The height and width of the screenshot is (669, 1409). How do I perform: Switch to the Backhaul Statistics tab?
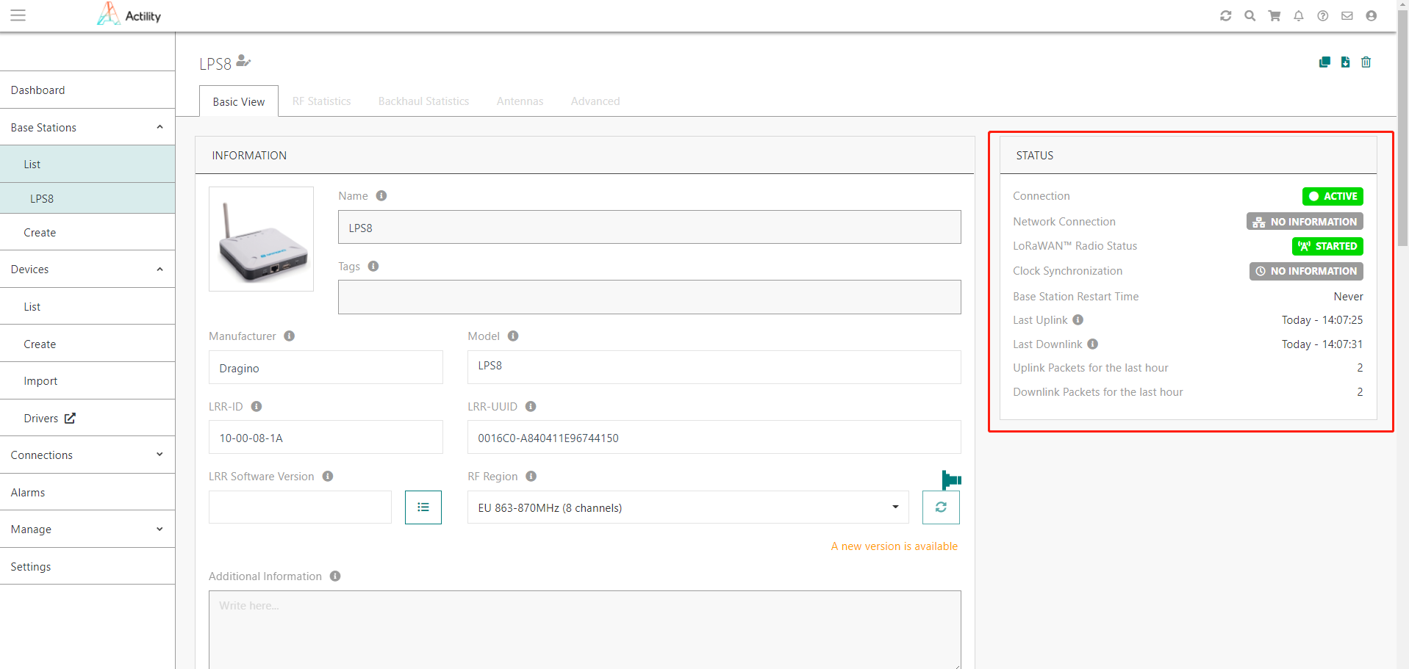point(423,101)
